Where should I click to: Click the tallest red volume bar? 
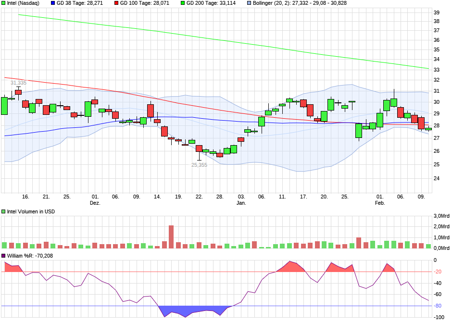tap(171, 237)
